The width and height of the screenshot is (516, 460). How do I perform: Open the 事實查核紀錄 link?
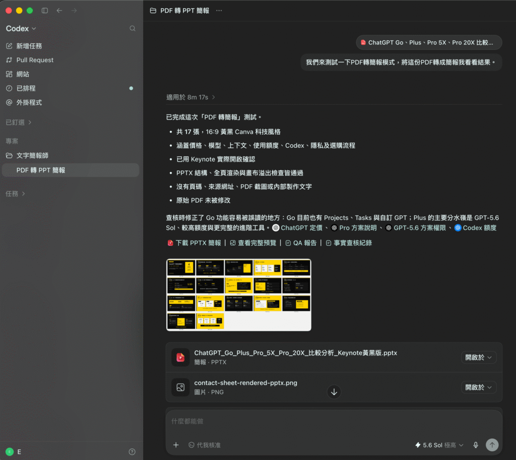tap(349, 243)
